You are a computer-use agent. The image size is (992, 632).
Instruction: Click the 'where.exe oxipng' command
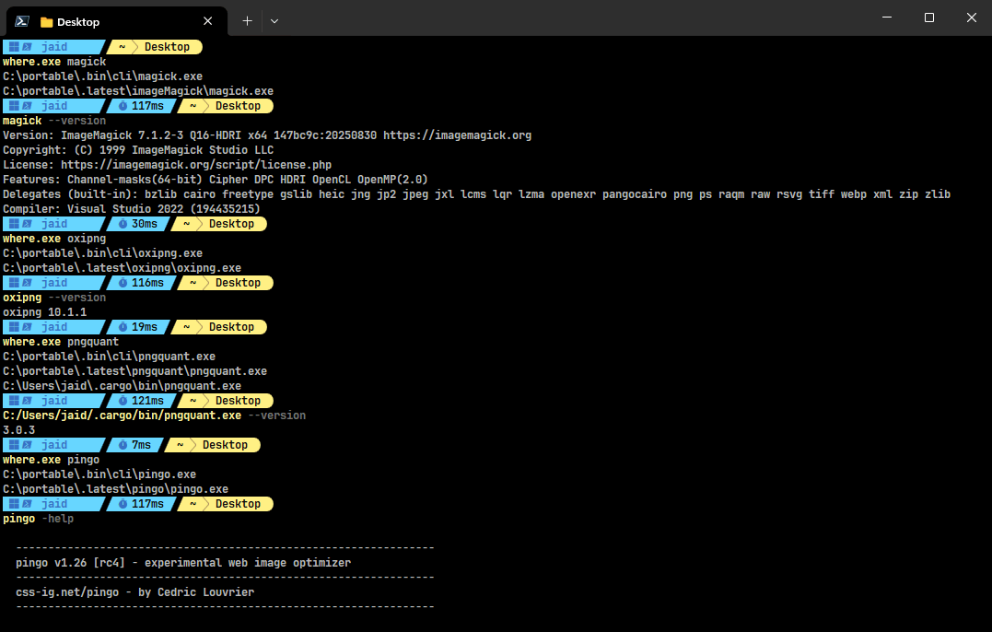54,239
